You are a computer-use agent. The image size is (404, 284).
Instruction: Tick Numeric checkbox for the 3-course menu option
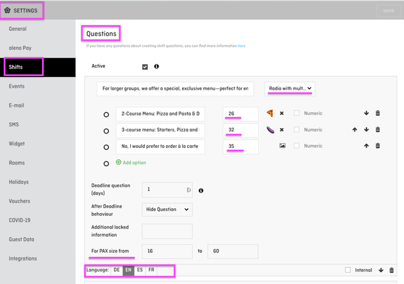297,129
